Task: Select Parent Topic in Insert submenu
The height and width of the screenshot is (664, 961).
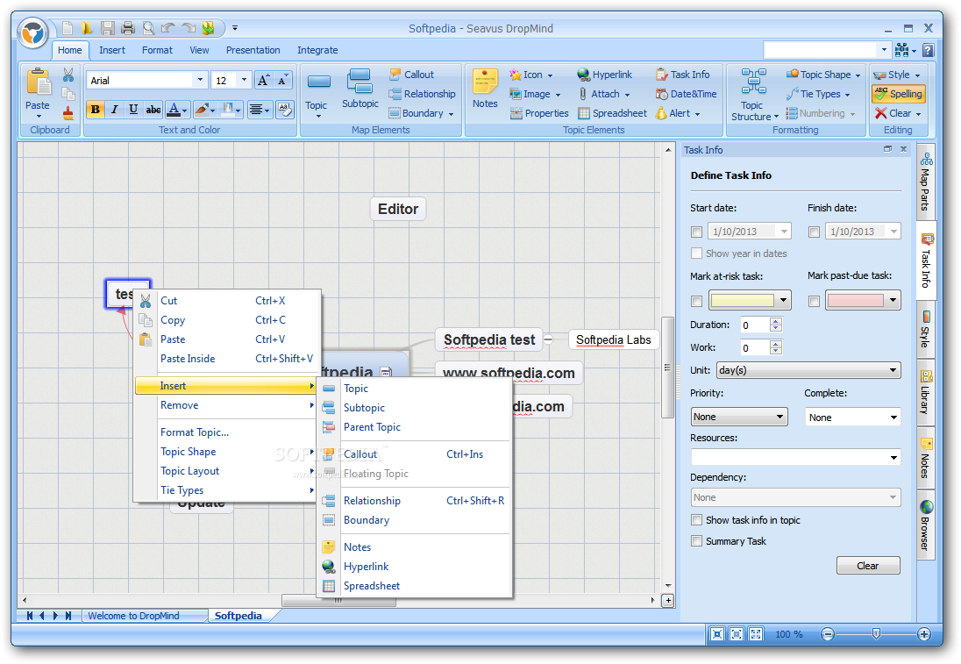Action: point(415,426)
